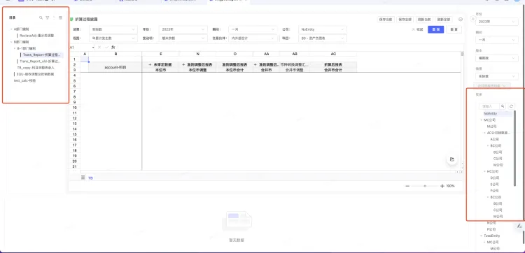Open the 2023年 year dropdown in filter bar

click(183, 29)
